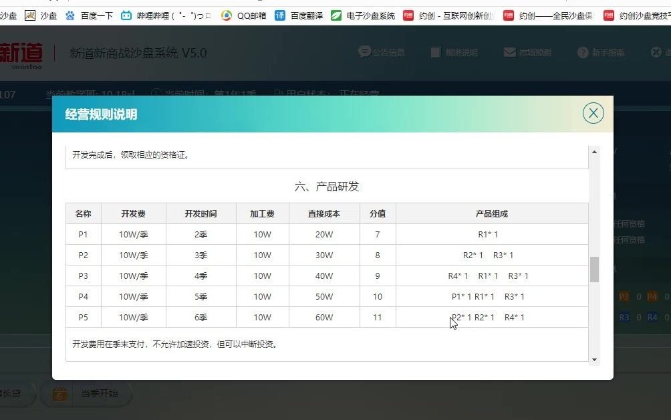Click the calendar icon on 当季开始 button
Image resolution: width=671 pixels, height=420 pixels.
coord(59,394)
